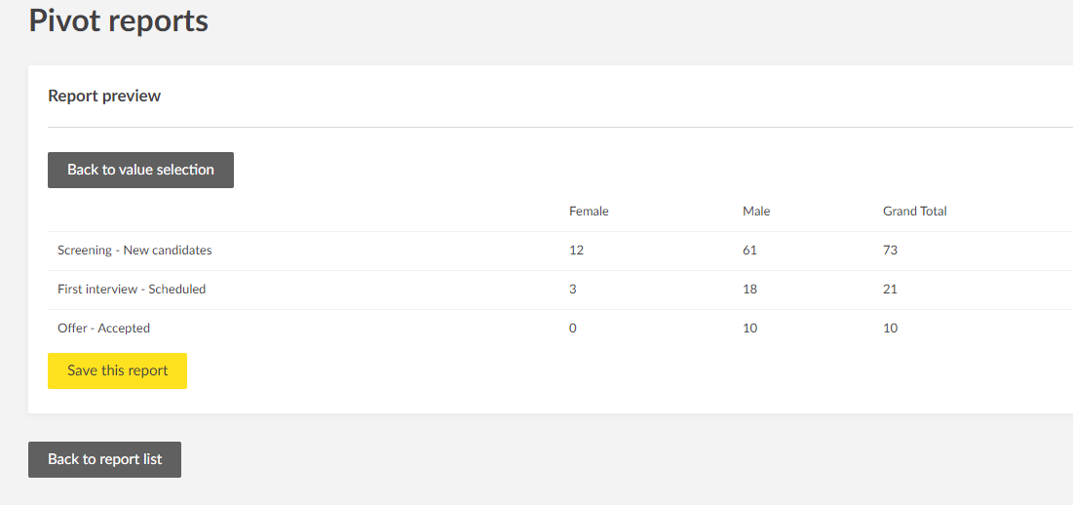The width and height of the screenshot is (1073, 505).
Task: Click Female count 0 for Offer - Accepted
Action: [x=573, y=328]
